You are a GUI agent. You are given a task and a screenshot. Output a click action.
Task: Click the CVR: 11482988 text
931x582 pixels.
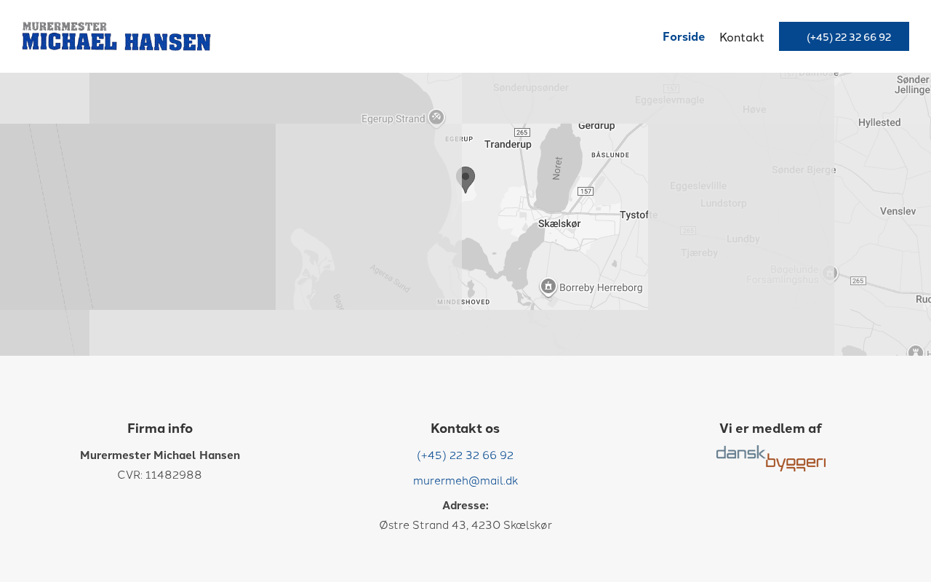pos(160,475)
